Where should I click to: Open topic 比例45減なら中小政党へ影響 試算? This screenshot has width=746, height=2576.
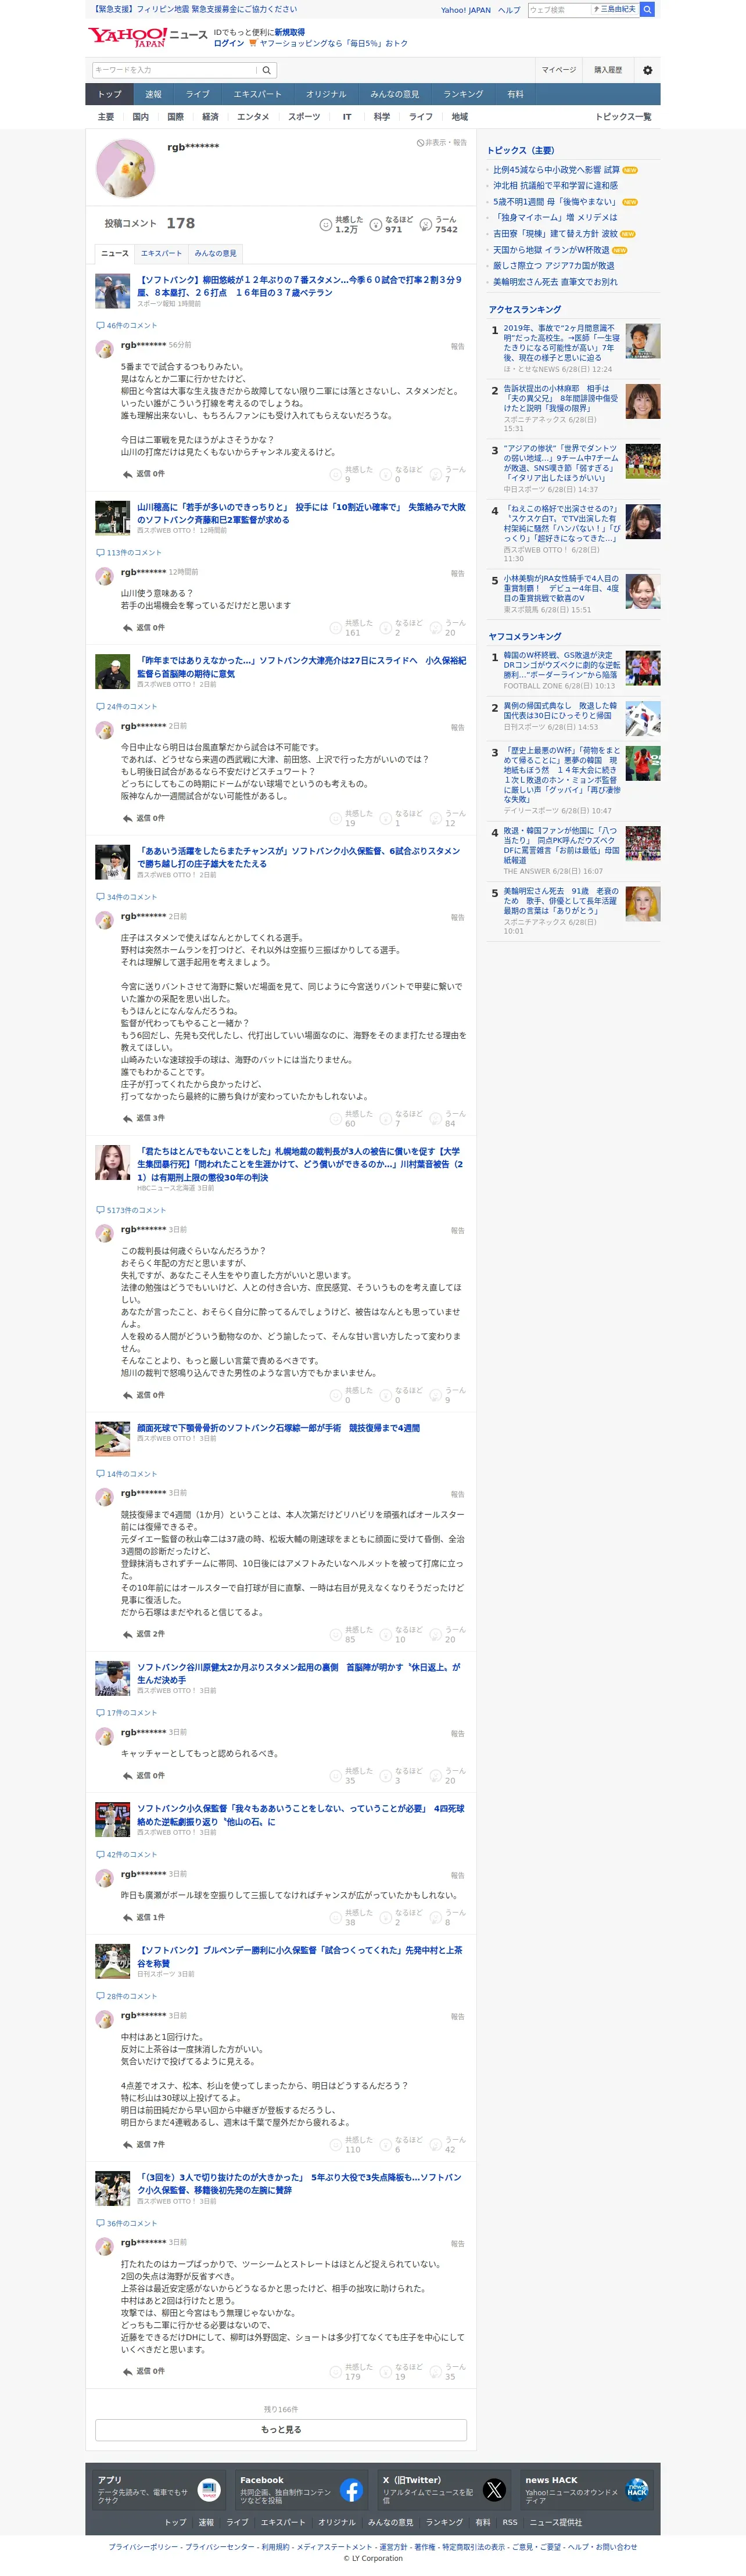[x=556, y=170]
